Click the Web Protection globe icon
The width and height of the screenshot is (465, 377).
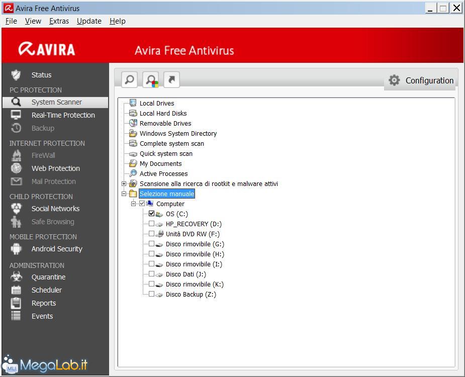coord(16,168)
